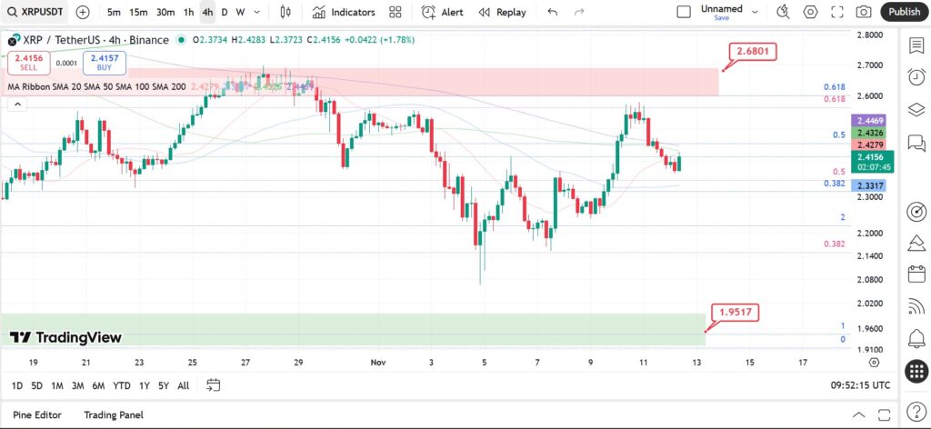931x429 pixels.
Task: Open the Unnamed layout dropdown arrow
Action: [756, 12]
